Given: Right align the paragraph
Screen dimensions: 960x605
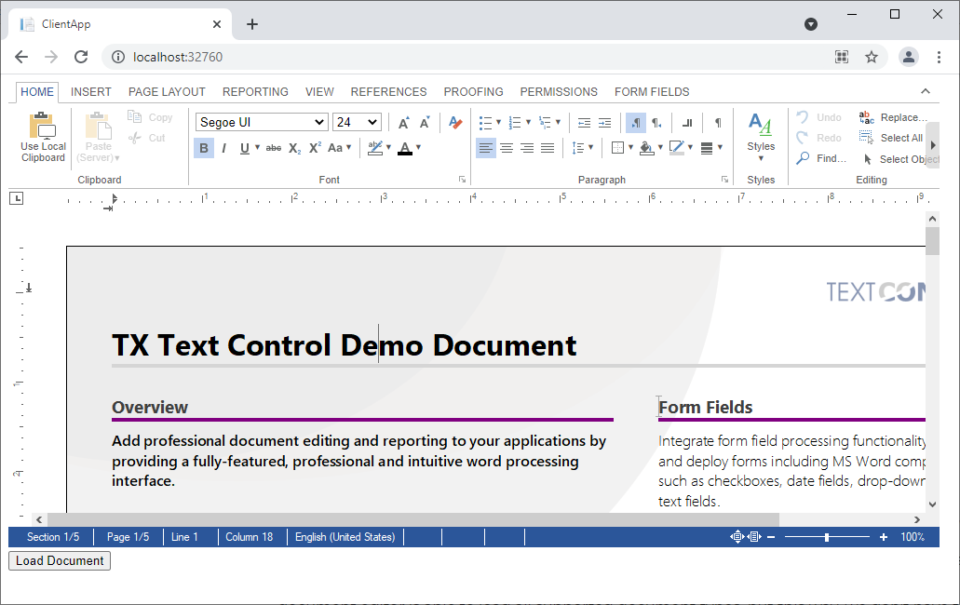Looking at the screenshot, I should click(x=526, y=148).
